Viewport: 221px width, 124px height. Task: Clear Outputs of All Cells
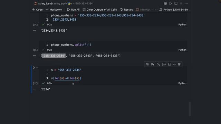pyautogui.click(x=100, y=10)
